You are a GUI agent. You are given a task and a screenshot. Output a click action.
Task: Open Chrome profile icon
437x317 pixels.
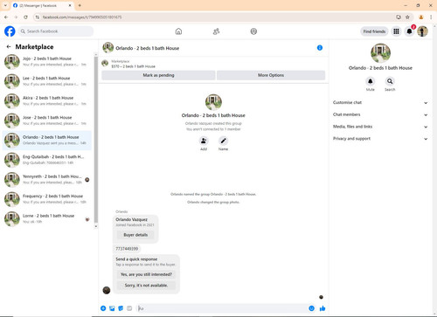click(421, 17)
